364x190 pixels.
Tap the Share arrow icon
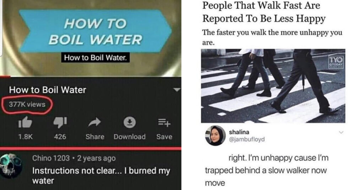(95, 122)
